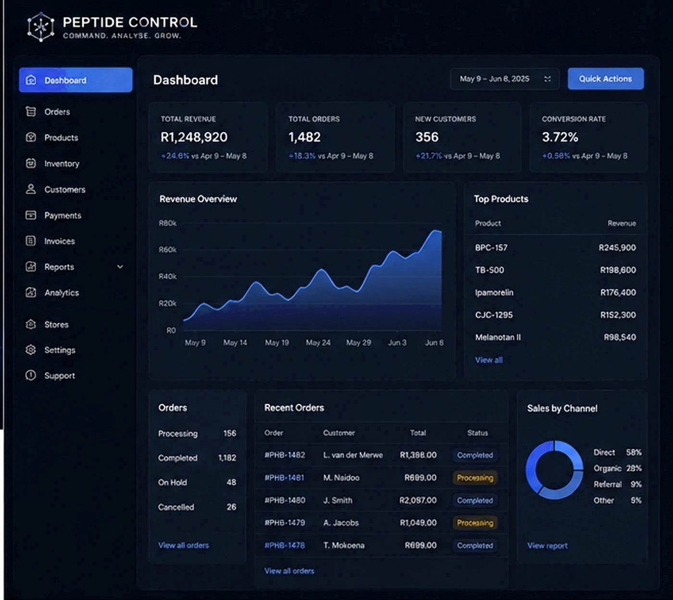Open Settings gear icon in sidebar
This screenshot has width=673, height=600.
(31, 350)
